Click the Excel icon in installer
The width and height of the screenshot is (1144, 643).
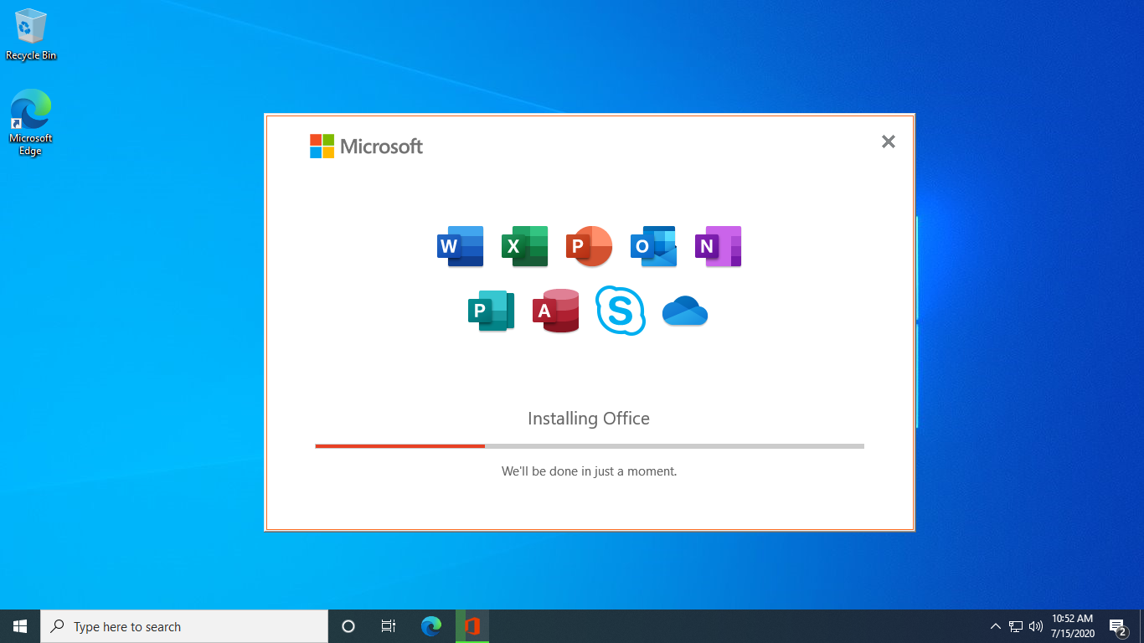click(524, 246)
